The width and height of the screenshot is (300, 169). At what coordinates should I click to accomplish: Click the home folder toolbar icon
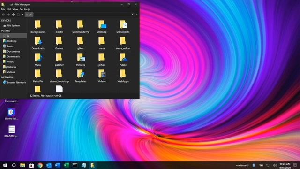[18, 15]
